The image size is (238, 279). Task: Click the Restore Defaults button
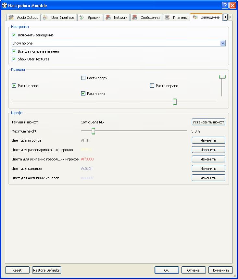point(46,270)
